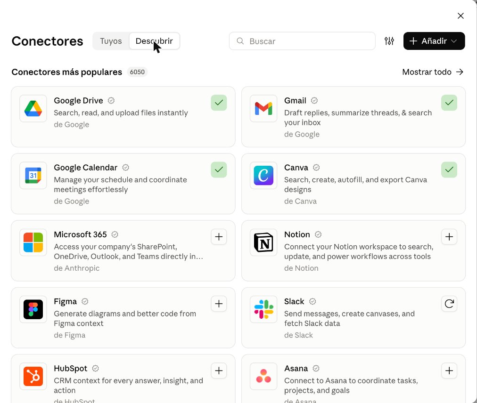This screenshot has height=403, width=477.
Task: Click the verified badge beside Figma
Action: pos(85,301)
